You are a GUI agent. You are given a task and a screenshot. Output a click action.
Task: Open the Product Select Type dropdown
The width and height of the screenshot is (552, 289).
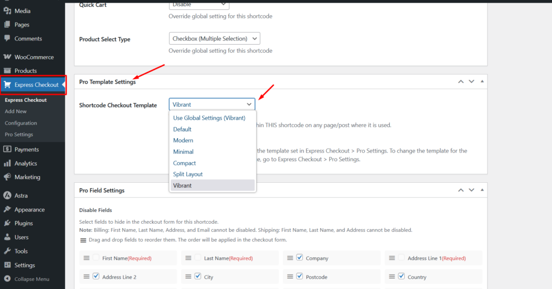coord(215,39)
